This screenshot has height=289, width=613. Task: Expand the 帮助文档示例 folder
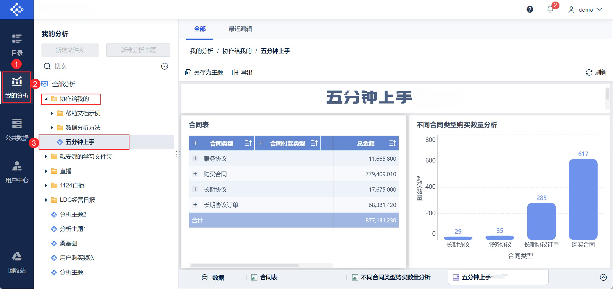[x=52, y=113]
